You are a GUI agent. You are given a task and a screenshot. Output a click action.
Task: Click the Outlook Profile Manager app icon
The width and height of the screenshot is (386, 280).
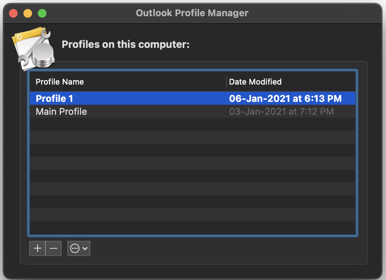[x=33, y=49]
